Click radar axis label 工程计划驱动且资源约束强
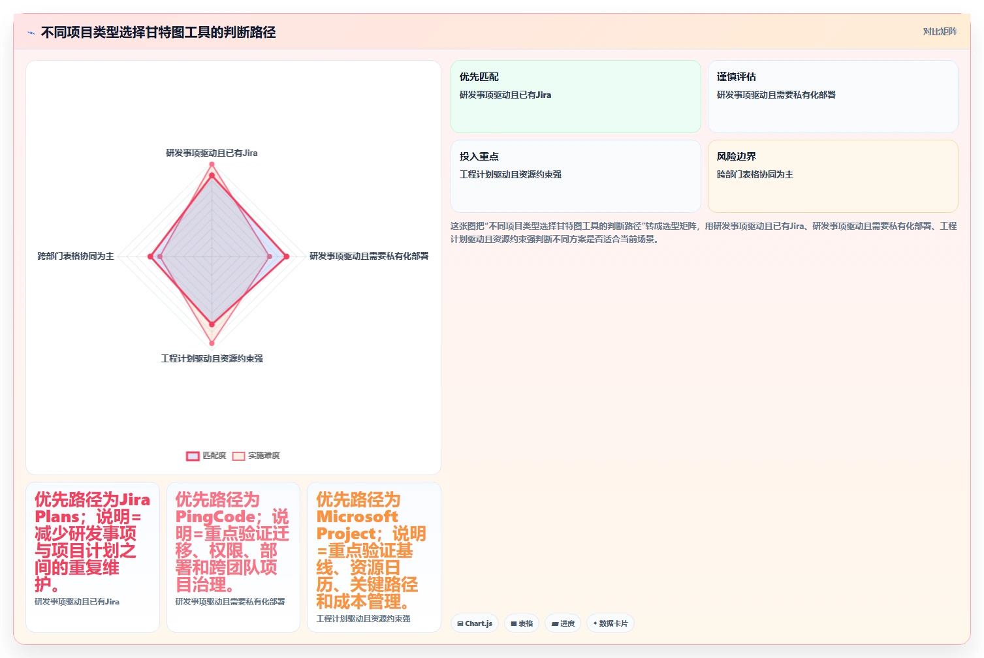 coord(212,358)
